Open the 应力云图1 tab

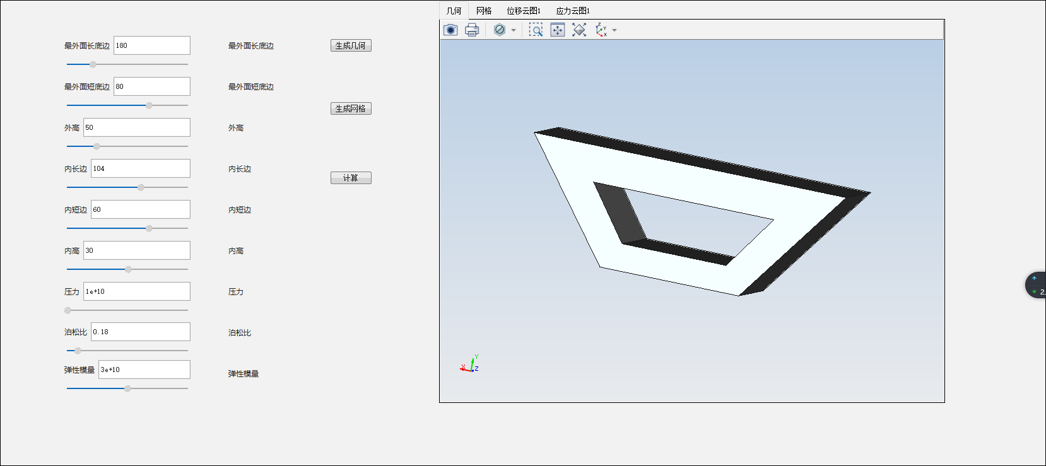tap(573, 11)
